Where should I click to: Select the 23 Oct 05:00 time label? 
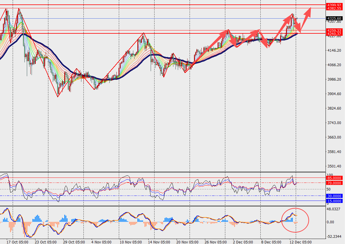tap(45, 242)
